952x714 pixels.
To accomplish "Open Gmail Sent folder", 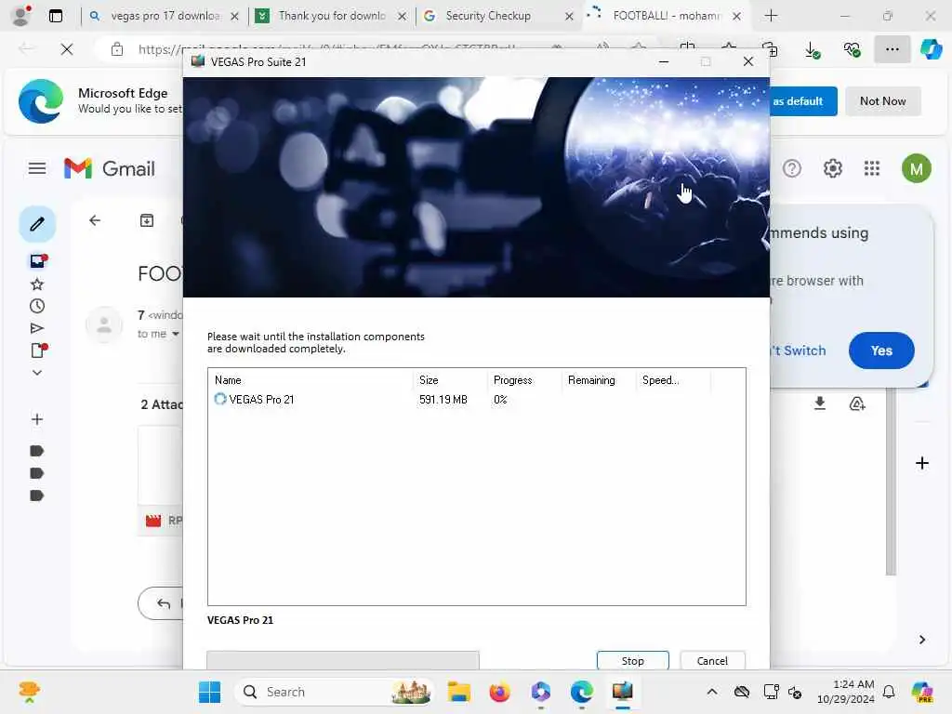I will click(37, 328).
